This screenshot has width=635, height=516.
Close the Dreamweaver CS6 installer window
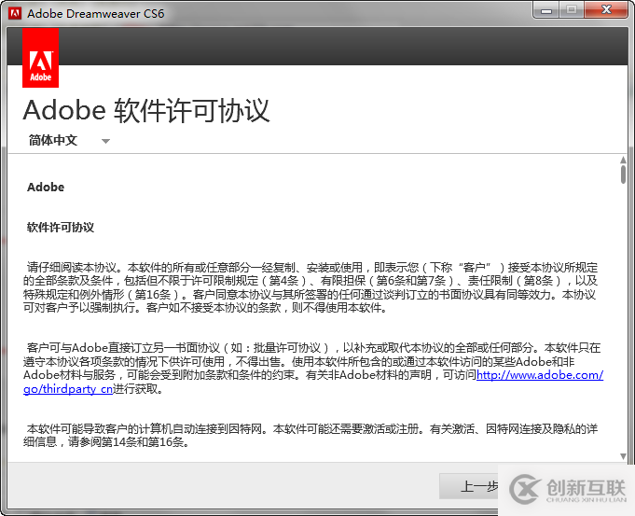(x=606, y=10)
